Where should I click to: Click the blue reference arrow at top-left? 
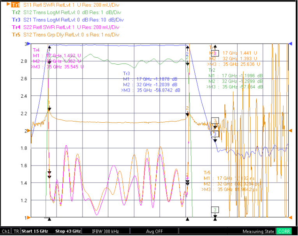click(28, 44)
